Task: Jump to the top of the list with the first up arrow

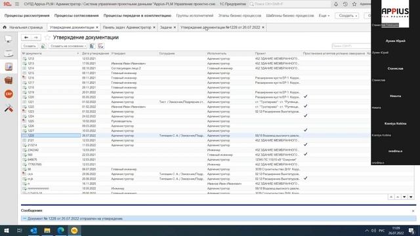Action: (391, 197)
